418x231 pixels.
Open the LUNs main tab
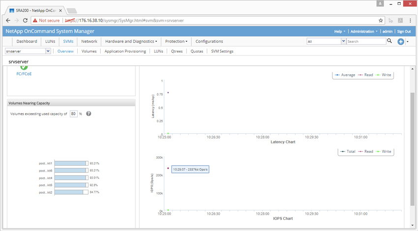(x=50, y=41)
